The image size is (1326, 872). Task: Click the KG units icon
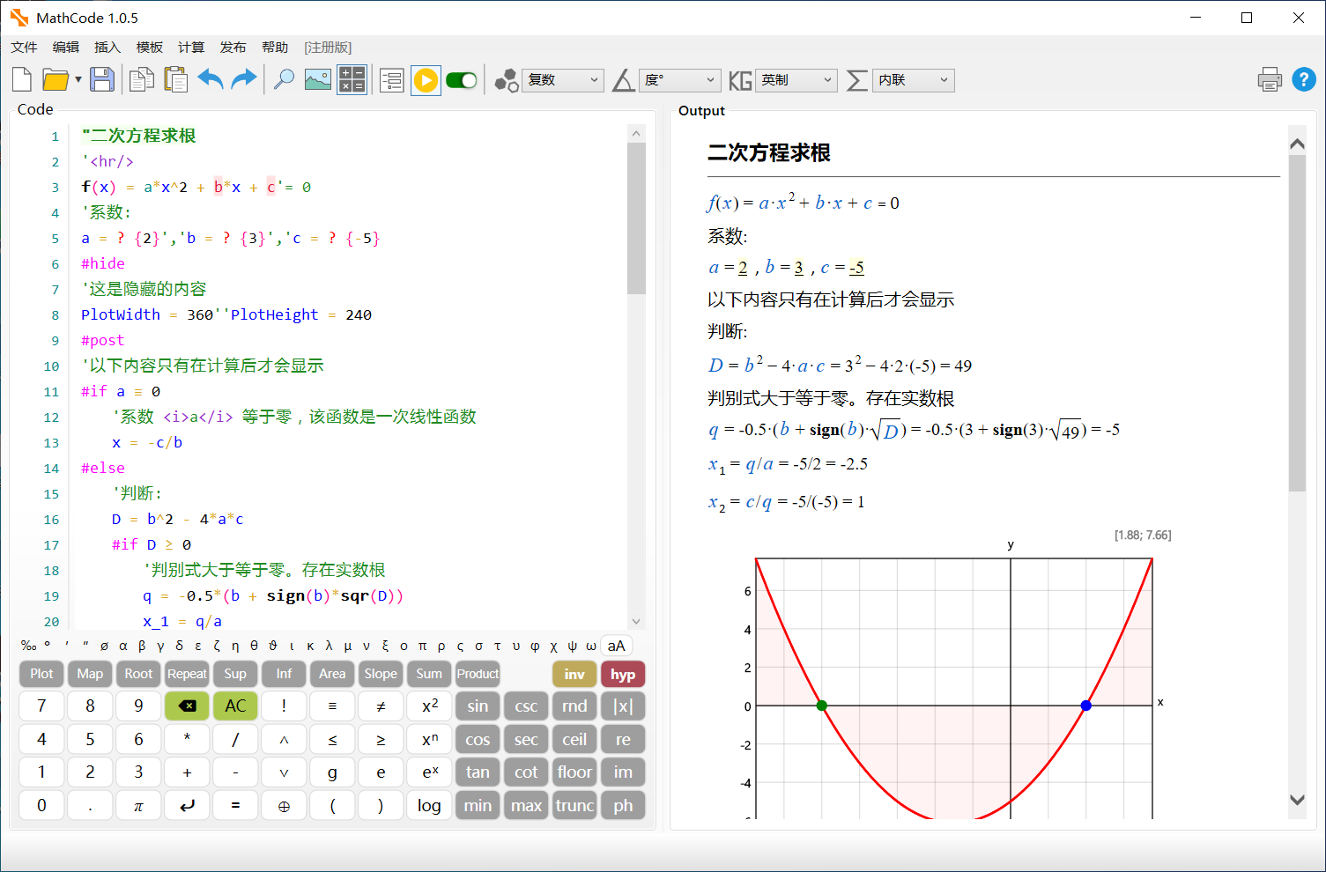[740, 80]
